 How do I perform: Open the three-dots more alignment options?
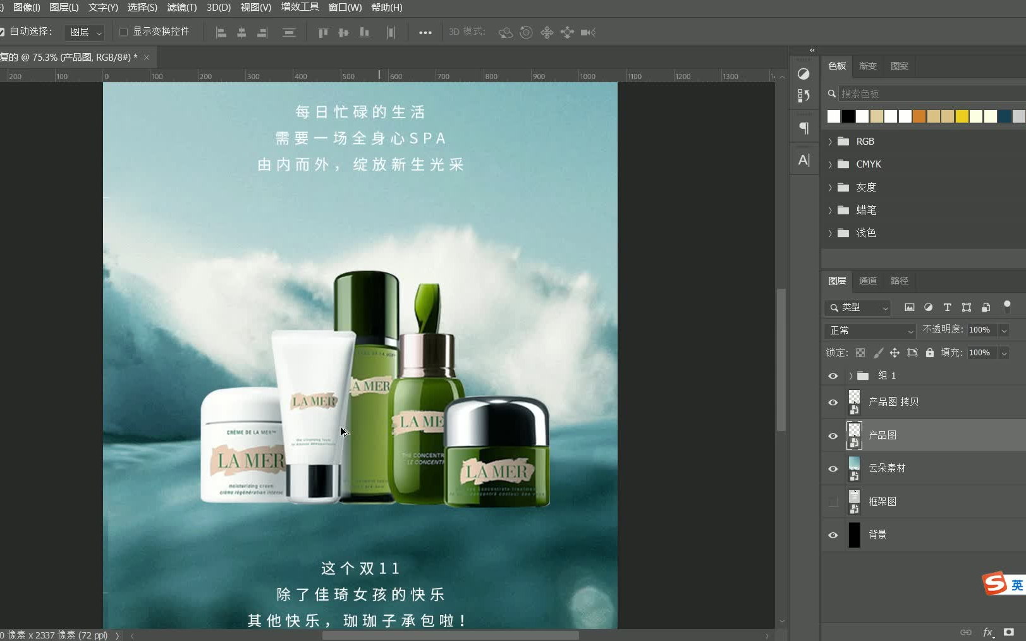(425, 32)
